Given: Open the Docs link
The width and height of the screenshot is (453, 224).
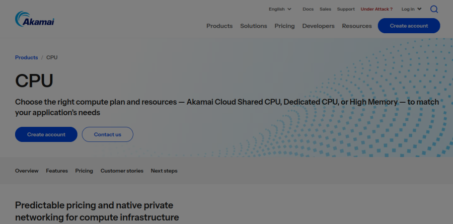Looking at the screenshot, I should click(308, 9).
